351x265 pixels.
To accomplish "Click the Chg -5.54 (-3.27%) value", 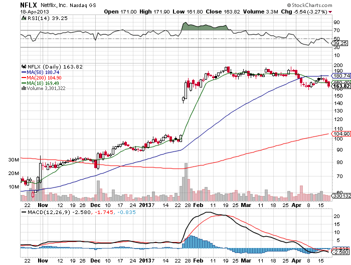I will [x=304, y=11].
